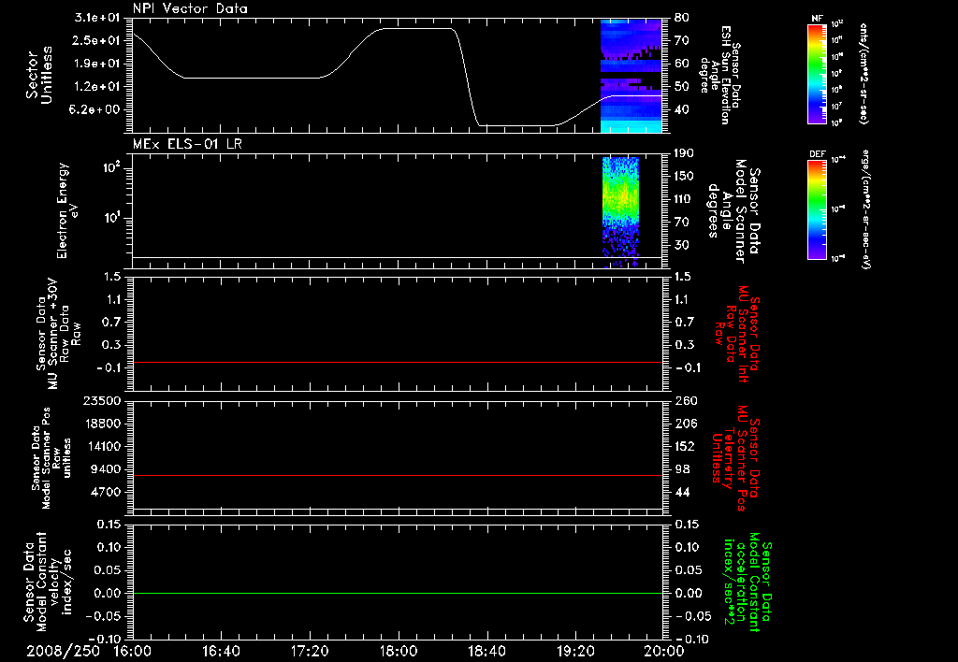The image size is (958, 662).
Task: Click the '80' degree tick label
Action: 681,18
